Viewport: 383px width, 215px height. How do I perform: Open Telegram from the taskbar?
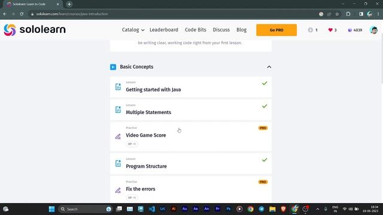click(262, 209)
